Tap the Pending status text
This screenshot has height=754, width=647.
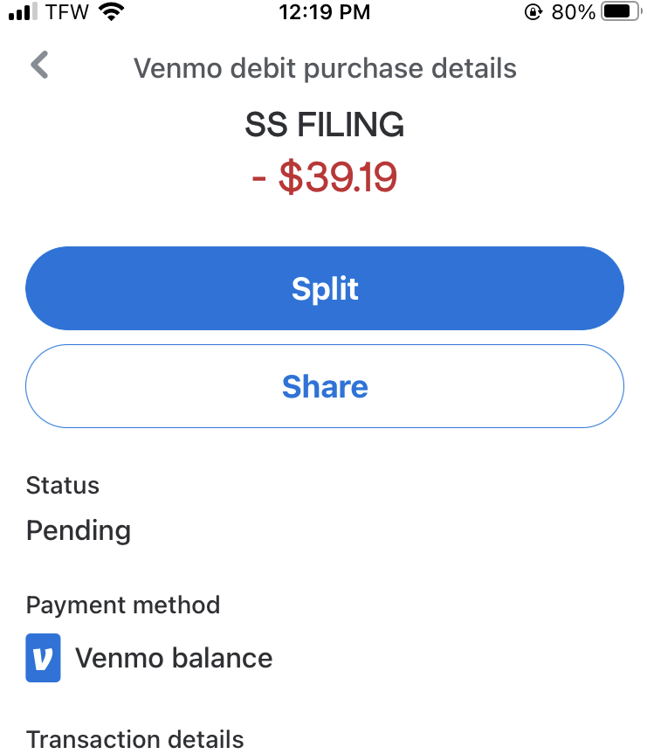[79, 531]
